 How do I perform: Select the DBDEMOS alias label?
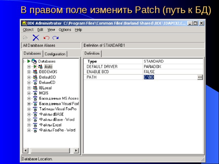pos(48,72)
